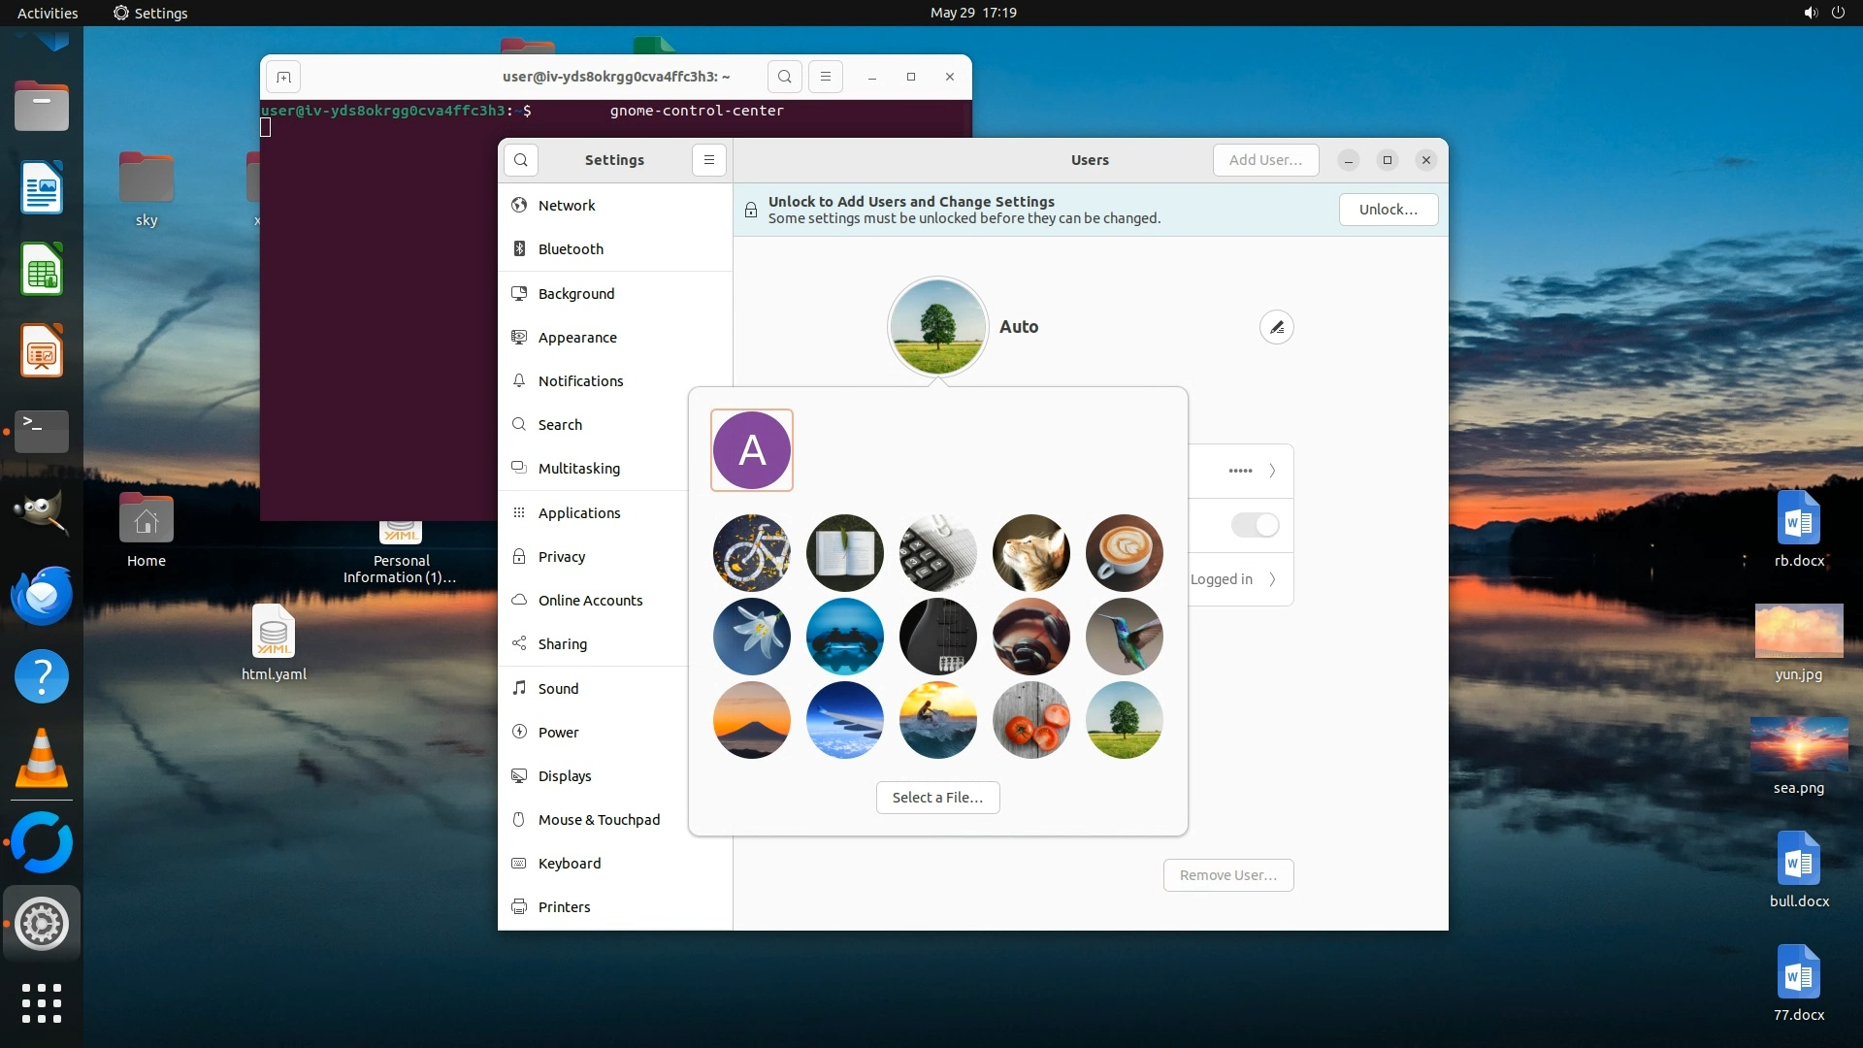The height and width of the screenshot is (1048, 1863).
Task: Pick the coffee latte avatar
Action: tap(1124, 553)
